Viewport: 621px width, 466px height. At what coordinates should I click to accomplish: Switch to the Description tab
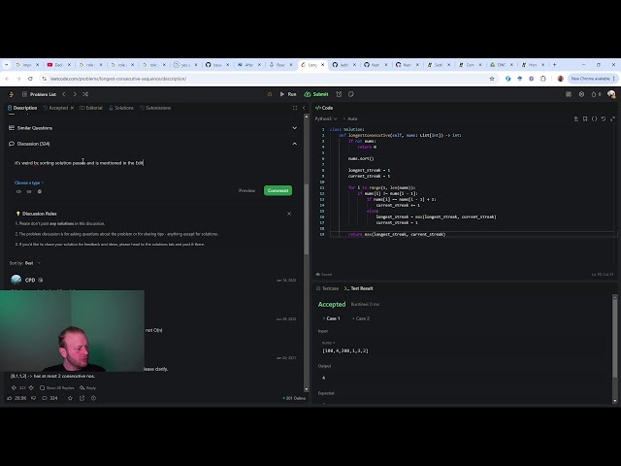[x=22, y=108]
